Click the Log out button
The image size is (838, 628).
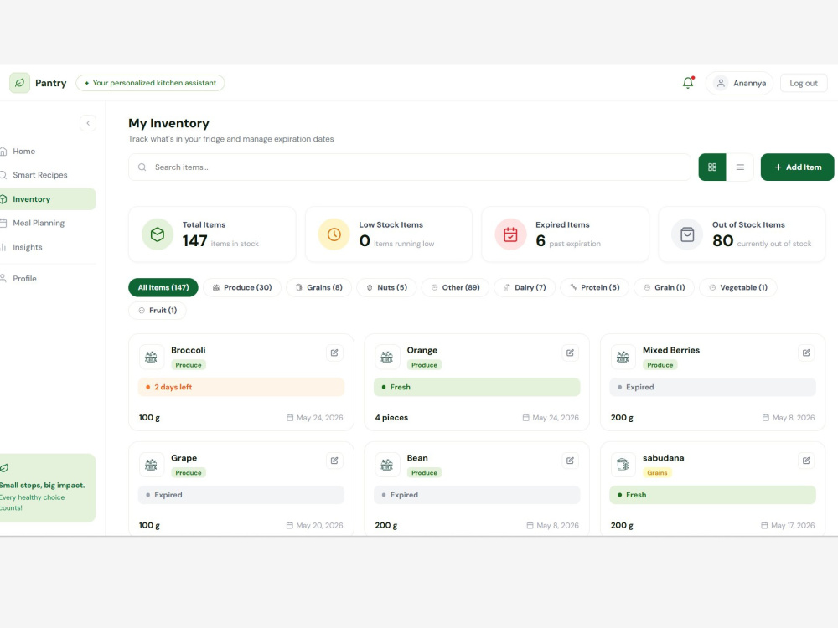[804, 83]
